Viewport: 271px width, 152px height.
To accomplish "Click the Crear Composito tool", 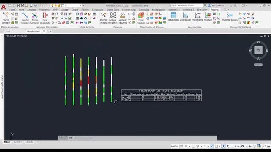I will click(x=45, y=18).
